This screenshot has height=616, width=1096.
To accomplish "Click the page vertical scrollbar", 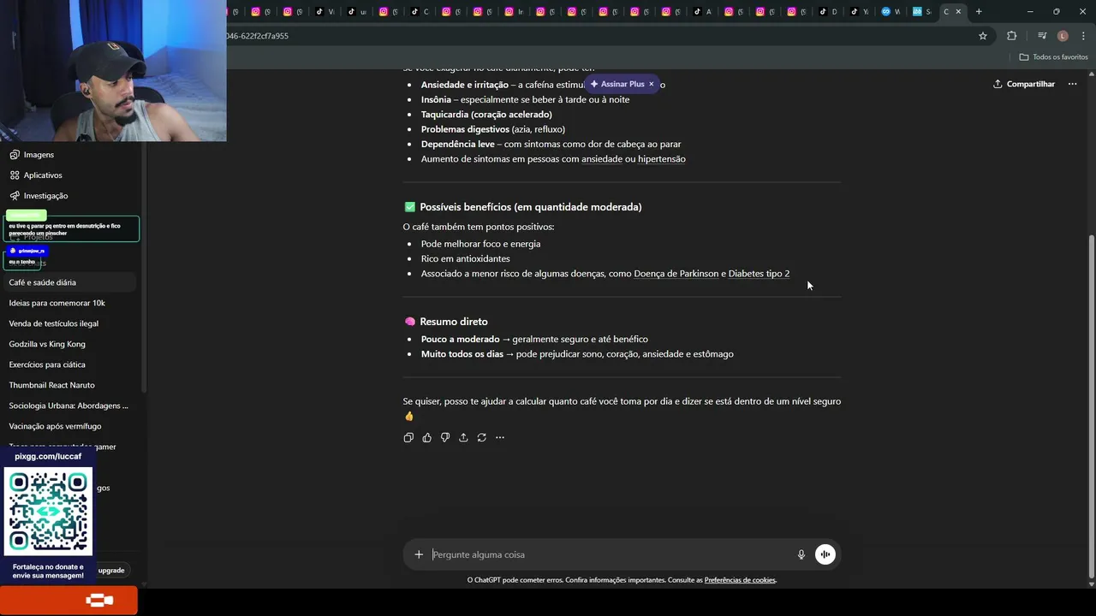I will pyautogui.click(x=1091, y=406).
